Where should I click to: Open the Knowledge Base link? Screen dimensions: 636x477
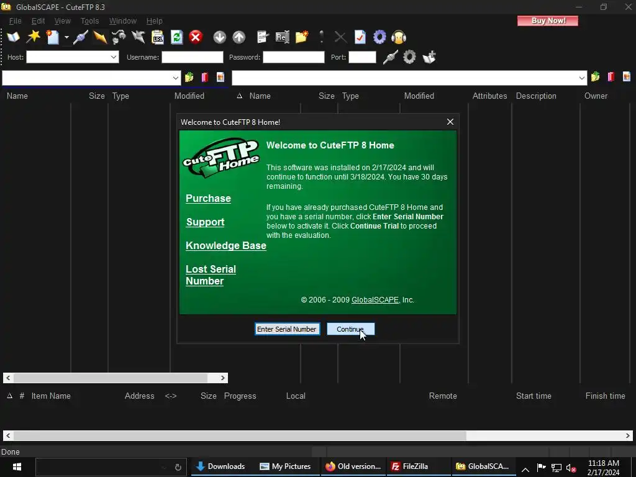pyautogui.click(x=226, y=245)
